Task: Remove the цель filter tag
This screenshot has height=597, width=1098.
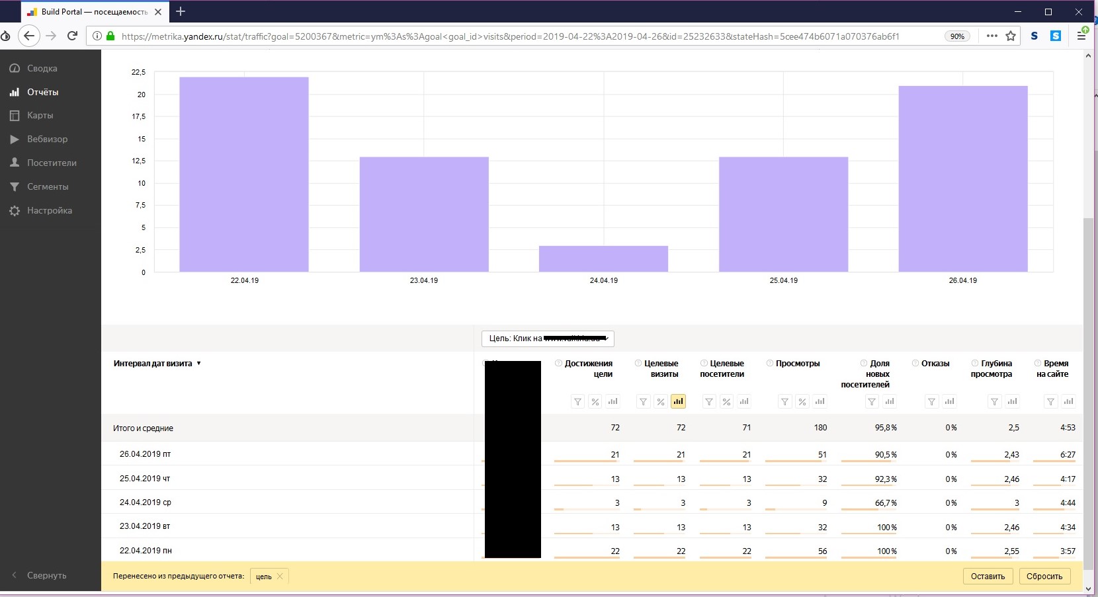Action: 280,577
